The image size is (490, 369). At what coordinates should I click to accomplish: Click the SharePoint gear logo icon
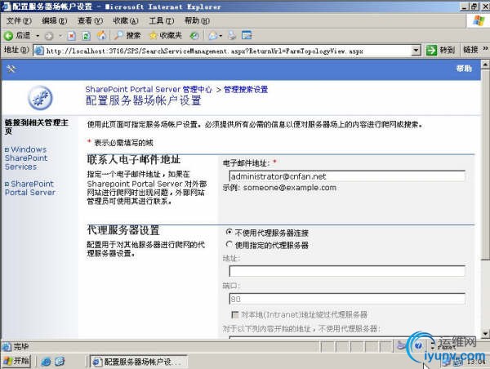[x=40, y=98]
